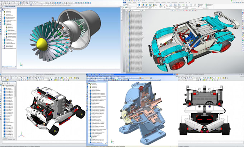Click the coordinate axes icon in the jet engine viewport
Screen dimensions: 244x147
coord(21,64)
